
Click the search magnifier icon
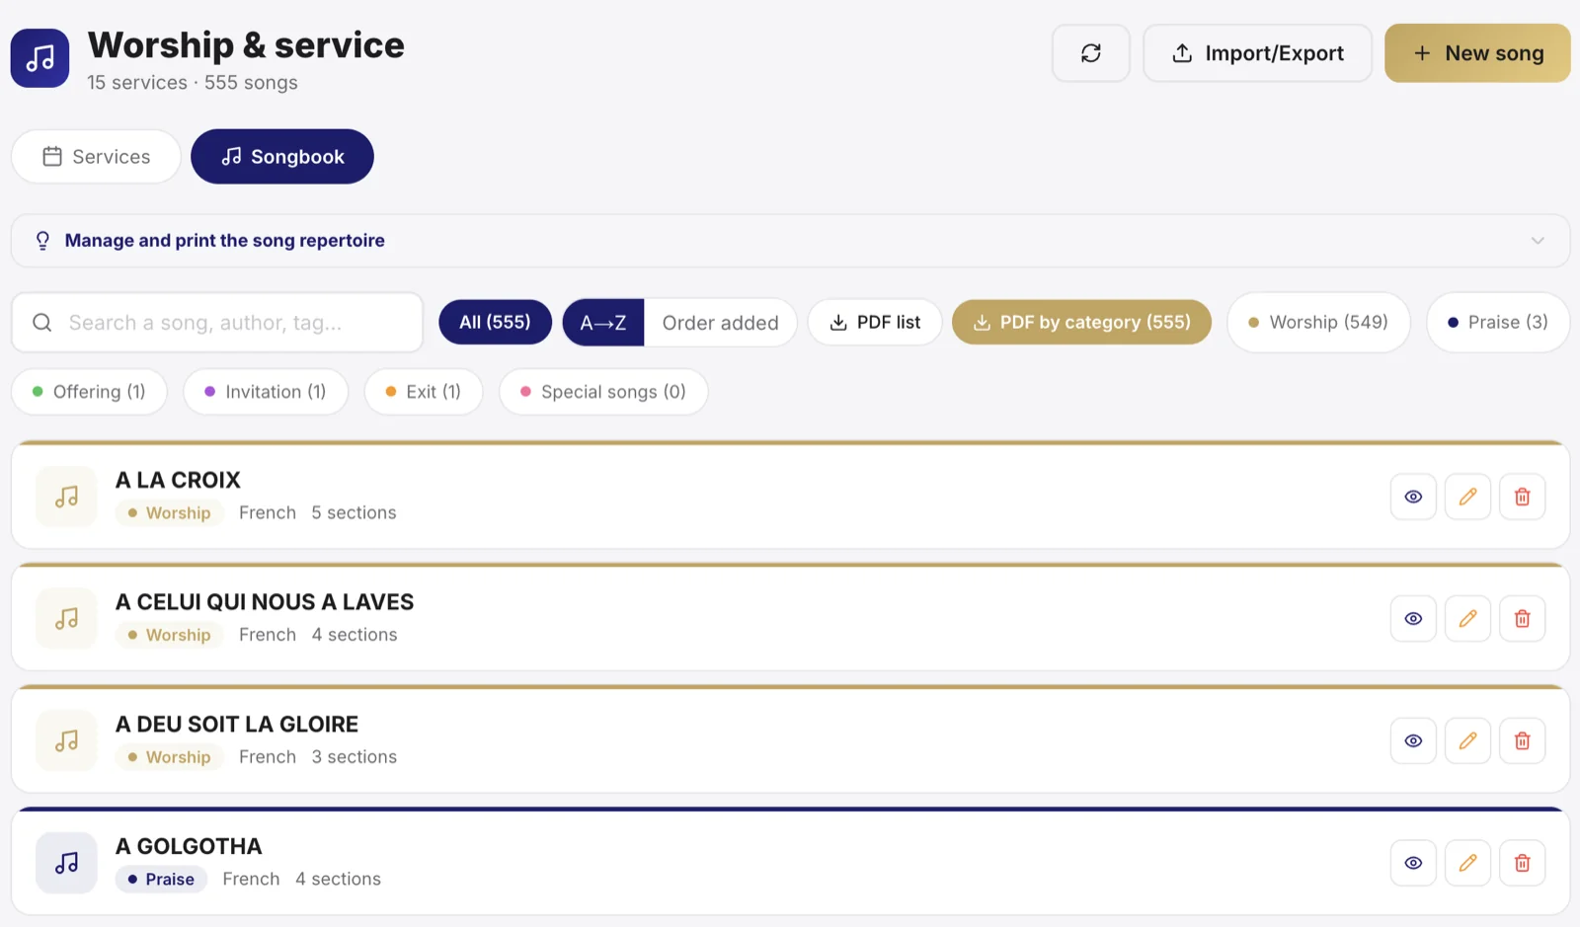click(x=42, y=323)
